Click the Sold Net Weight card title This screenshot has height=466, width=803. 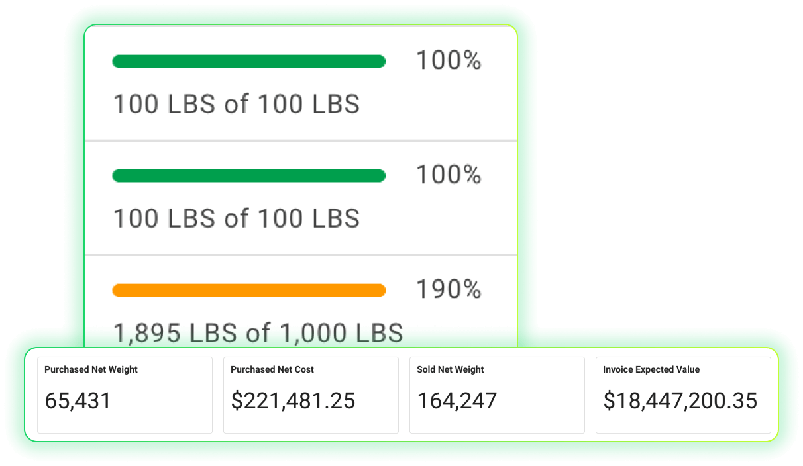click(451, 369)
